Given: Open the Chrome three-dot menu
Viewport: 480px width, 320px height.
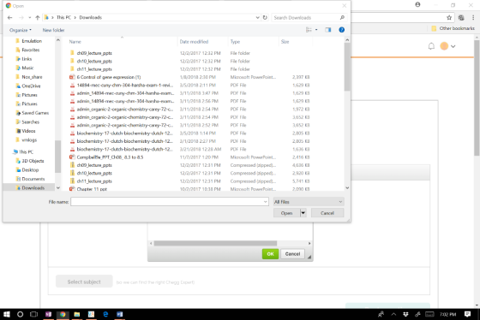Looking at the screenshot, I should [473, 18].
